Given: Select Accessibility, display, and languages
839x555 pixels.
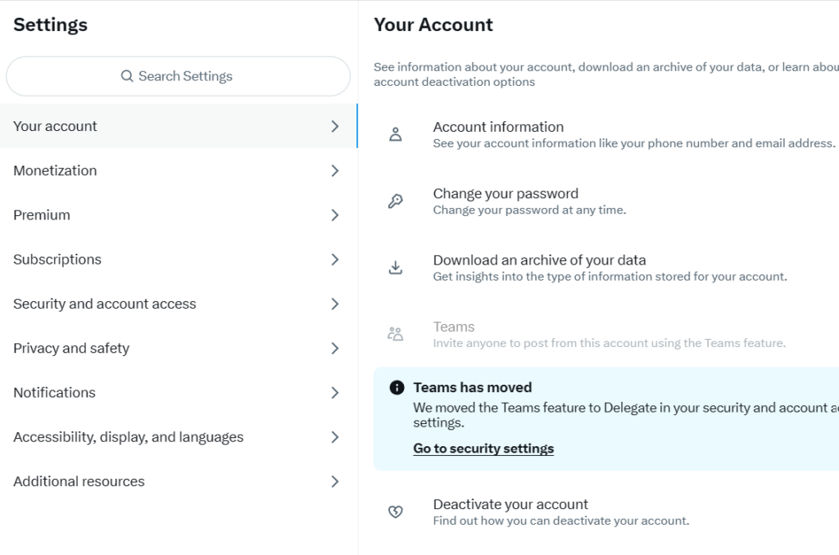Looking at the screenshot, I should coord(129,437).
